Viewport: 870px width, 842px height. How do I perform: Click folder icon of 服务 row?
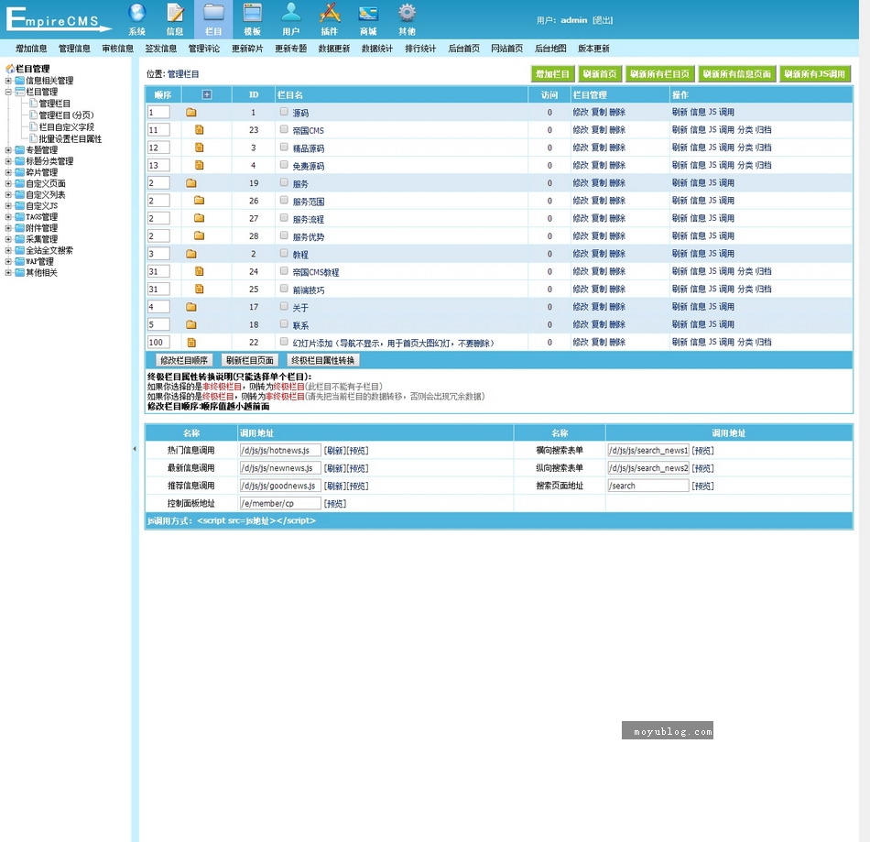(191, 182)
